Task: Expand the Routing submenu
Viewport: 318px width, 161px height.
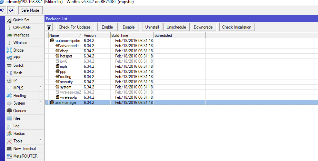Action: click(x=24, y=96)
